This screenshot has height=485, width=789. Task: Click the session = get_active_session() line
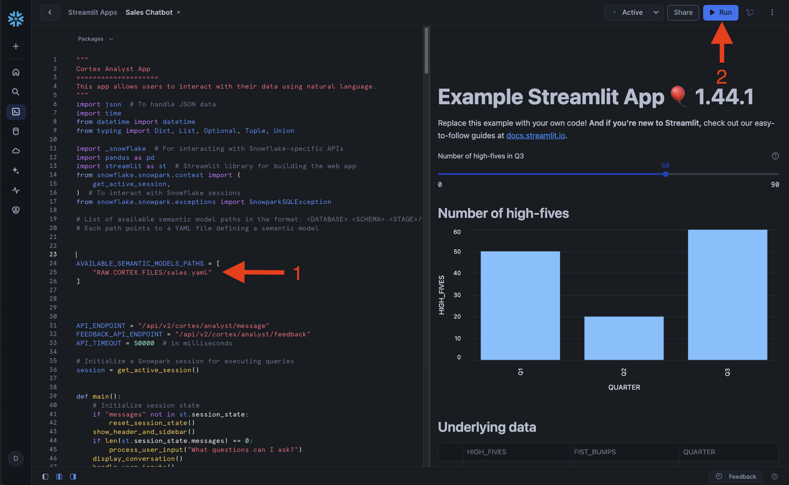pos(138,370)
